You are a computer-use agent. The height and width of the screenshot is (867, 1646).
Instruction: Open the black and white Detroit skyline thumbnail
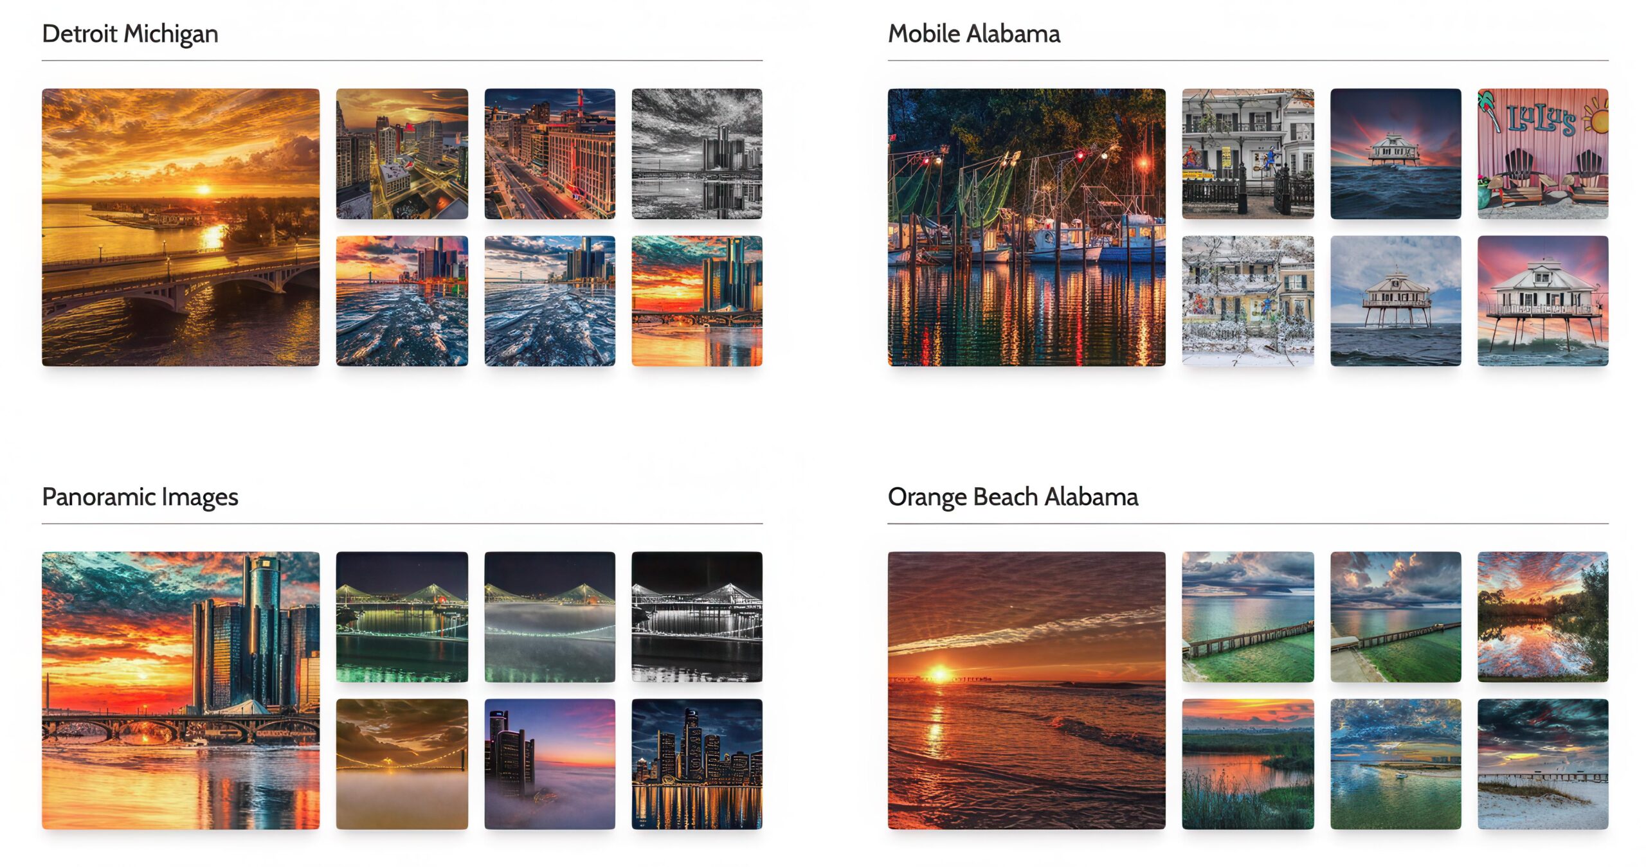[x=697, y=154]
